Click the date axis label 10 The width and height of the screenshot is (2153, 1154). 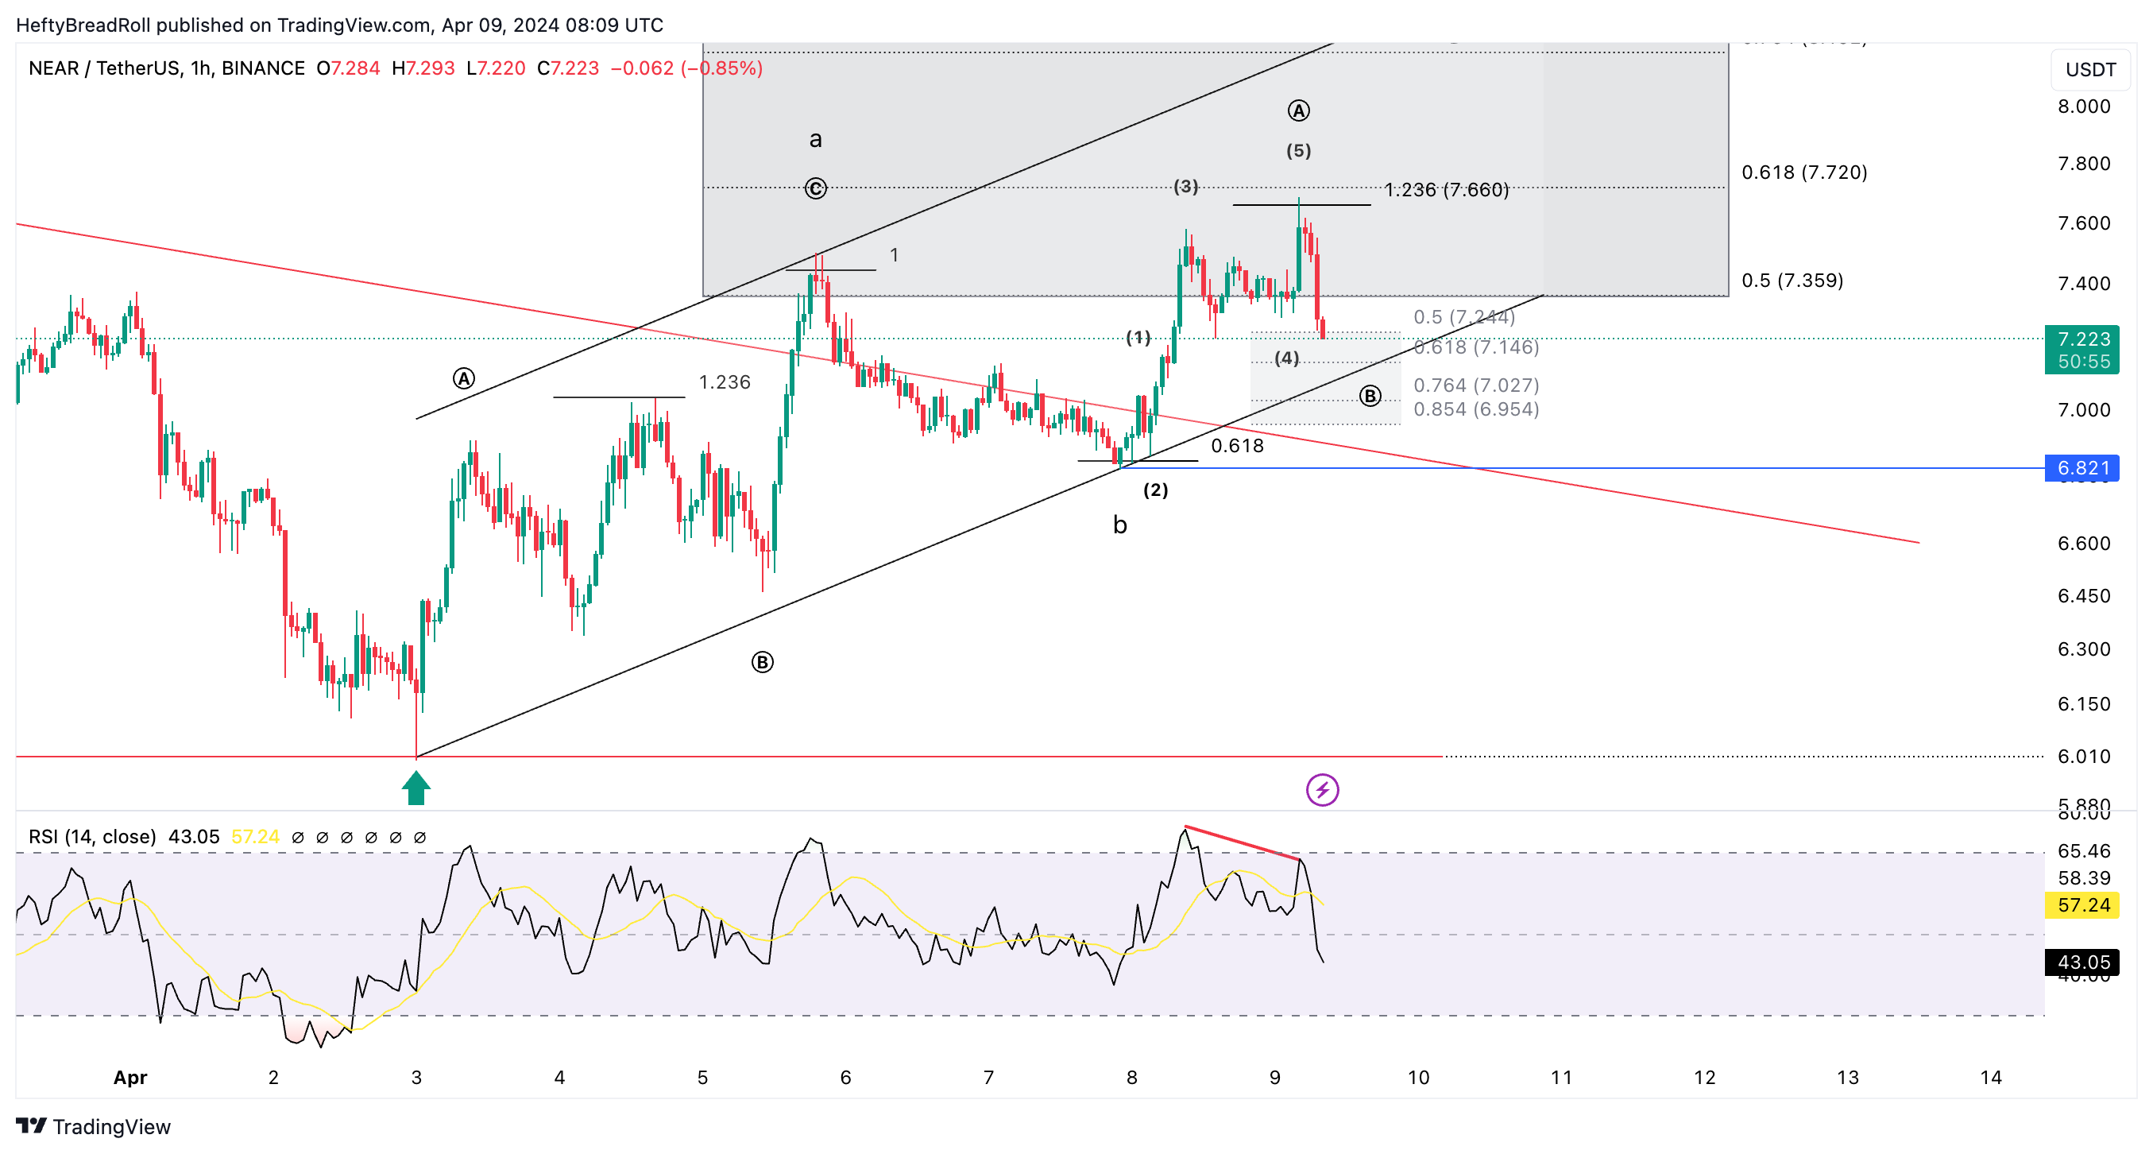coord(1418,1077)
